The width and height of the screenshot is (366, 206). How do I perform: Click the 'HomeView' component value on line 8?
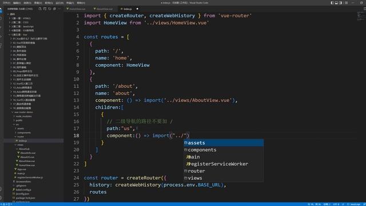[138, 65]
